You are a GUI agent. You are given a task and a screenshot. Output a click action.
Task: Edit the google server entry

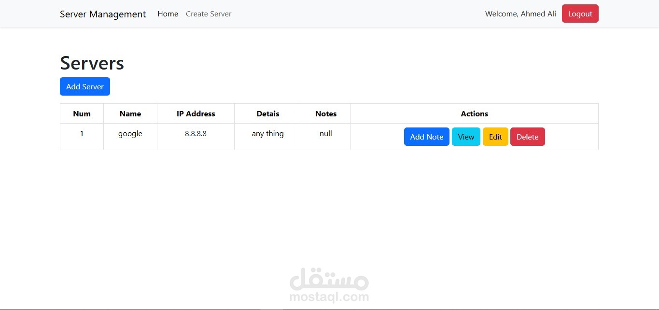(495, 137)
